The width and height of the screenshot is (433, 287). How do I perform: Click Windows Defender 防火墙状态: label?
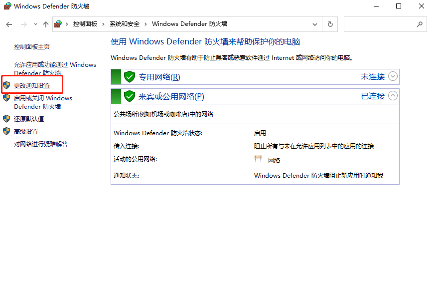[x=158, y=133]
